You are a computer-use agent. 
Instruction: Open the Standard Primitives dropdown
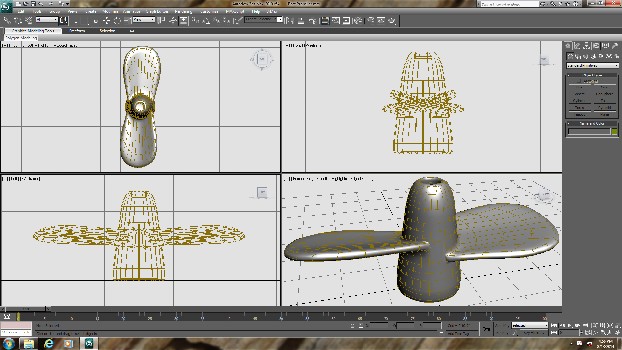592,65
